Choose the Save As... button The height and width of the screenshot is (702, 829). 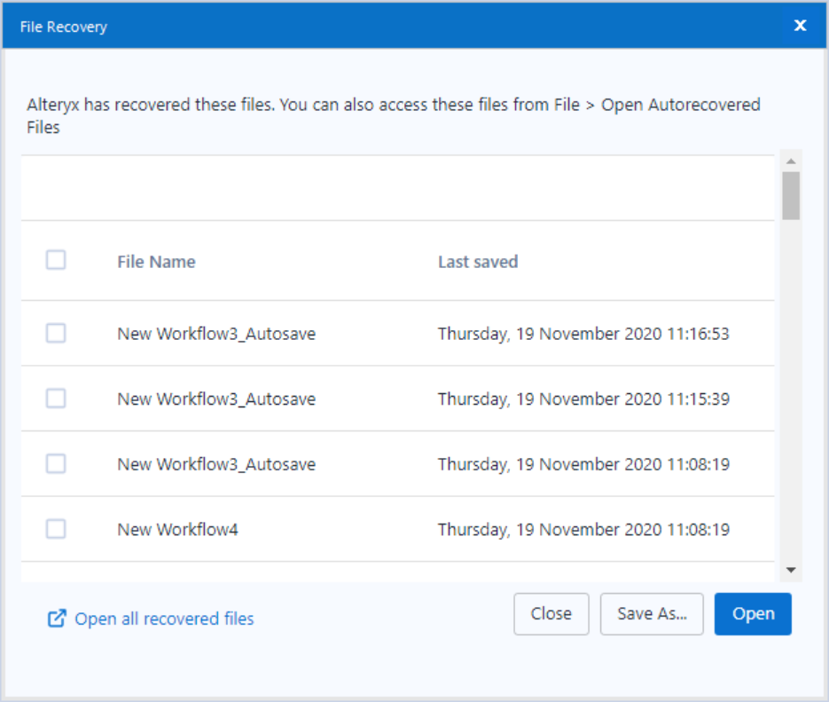point(652,613)
